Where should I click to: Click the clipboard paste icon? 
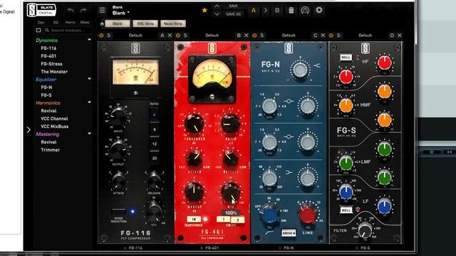coord(291,10)
